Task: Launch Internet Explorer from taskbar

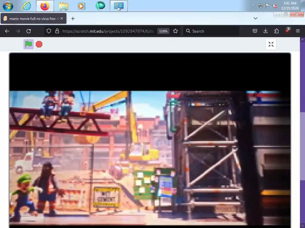Action: click(x=27, y=6)
